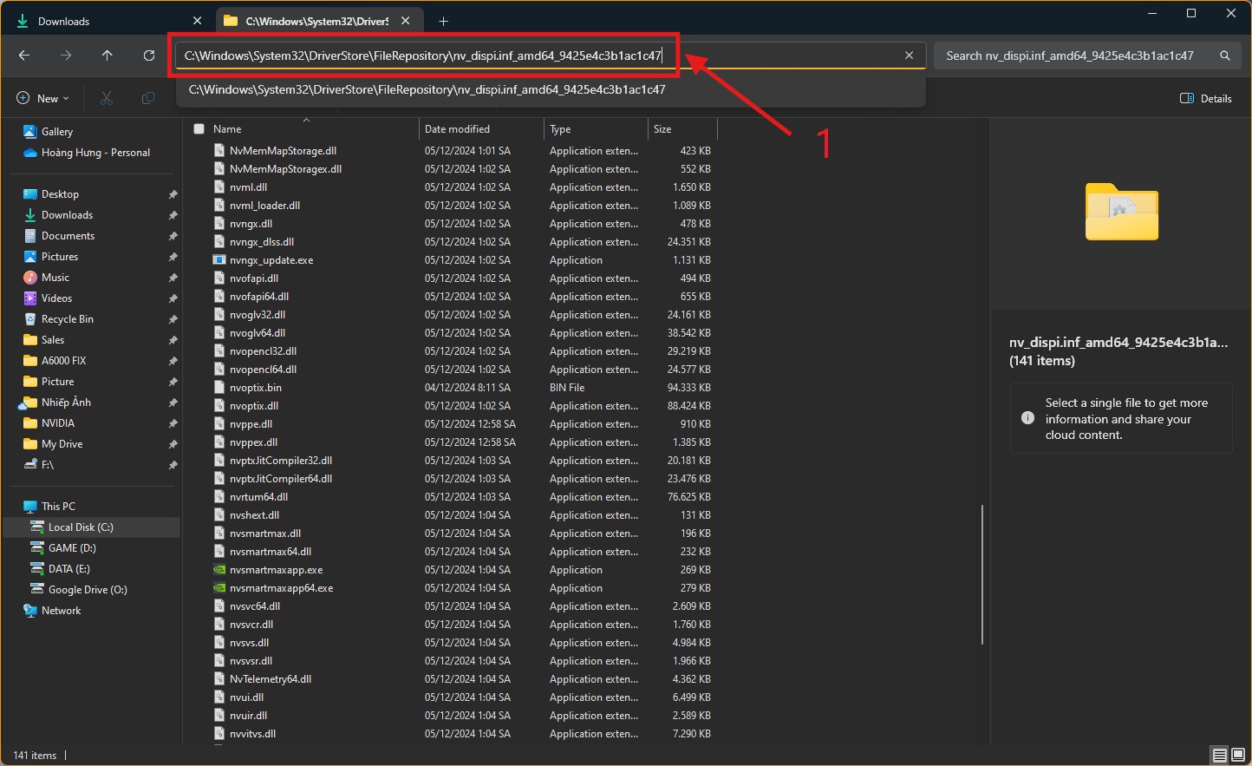1252x766 pixels.
Task: Select Local Disk (C:) drive
Action: pos(81,527)
